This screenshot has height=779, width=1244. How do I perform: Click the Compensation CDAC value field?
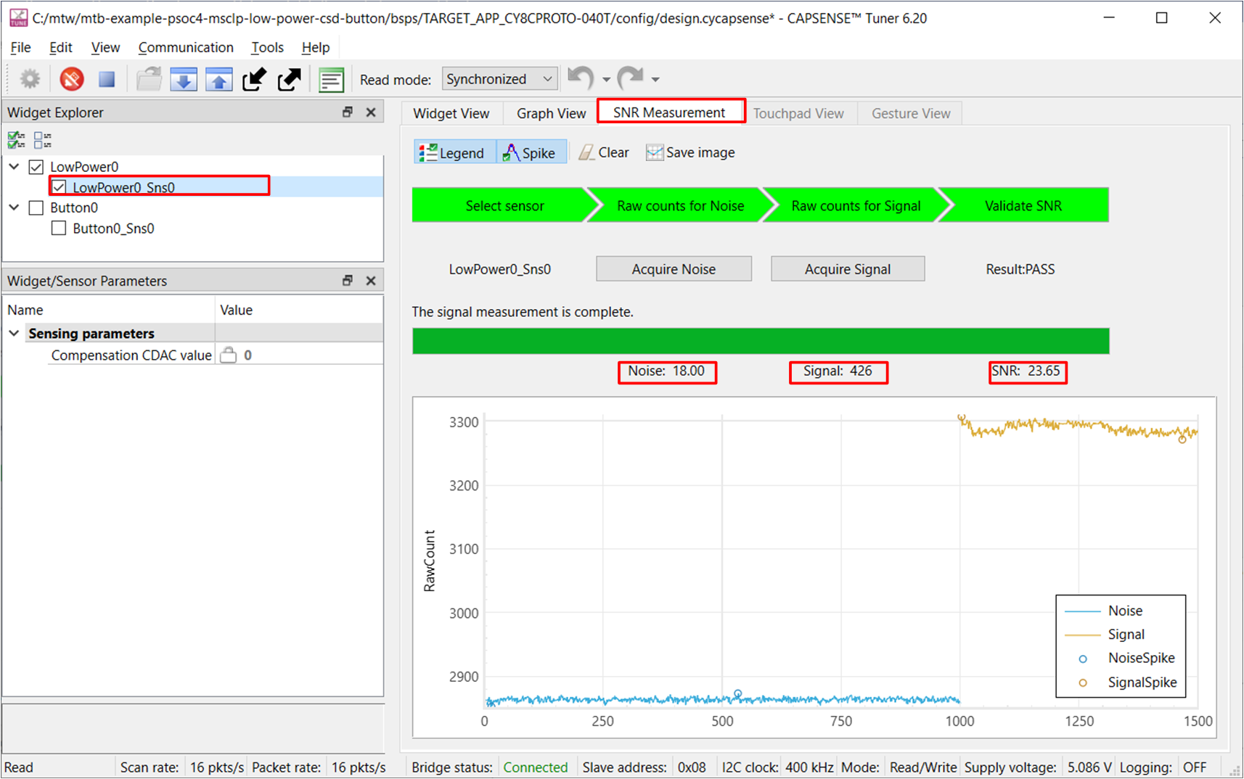coord(299,355)
